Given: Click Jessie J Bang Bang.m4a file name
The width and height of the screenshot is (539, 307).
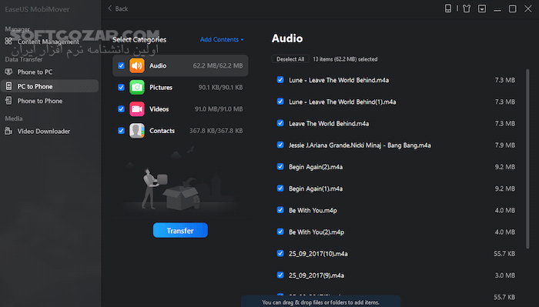Looking at the screenshot, I should [x=360, y=145].
